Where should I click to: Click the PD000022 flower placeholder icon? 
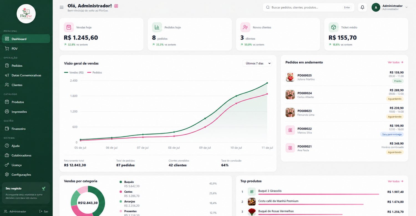point(290,130)
